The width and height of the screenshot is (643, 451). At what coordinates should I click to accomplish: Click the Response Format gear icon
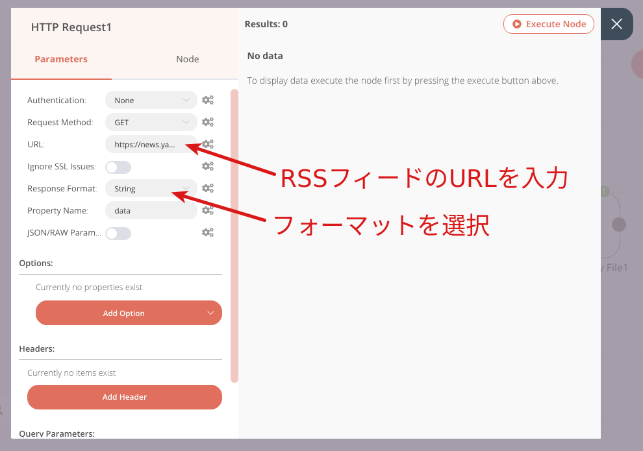207,188
